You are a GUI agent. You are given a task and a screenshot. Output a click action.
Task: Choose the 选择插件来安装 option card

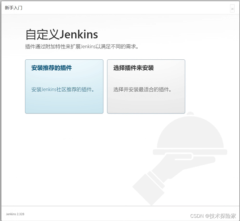coord(146,86)
